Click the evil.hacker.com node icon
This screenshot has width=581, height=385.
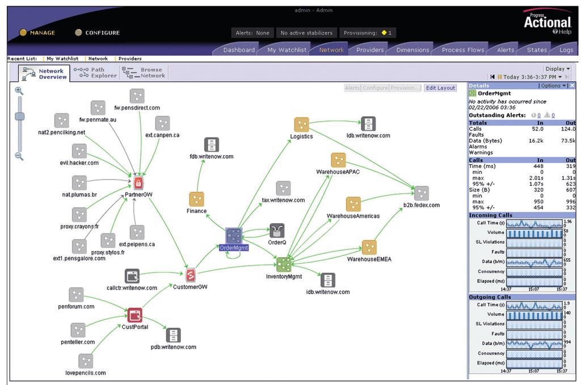coord(79,151)
